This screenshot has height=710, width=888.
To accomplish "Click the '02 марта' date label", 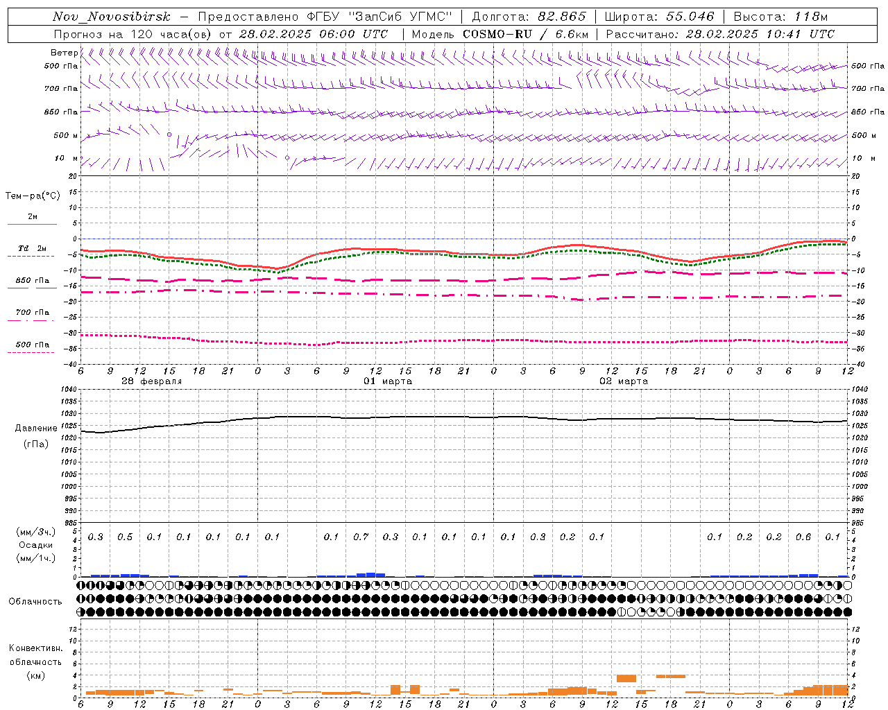I will [x=624, y=381].
